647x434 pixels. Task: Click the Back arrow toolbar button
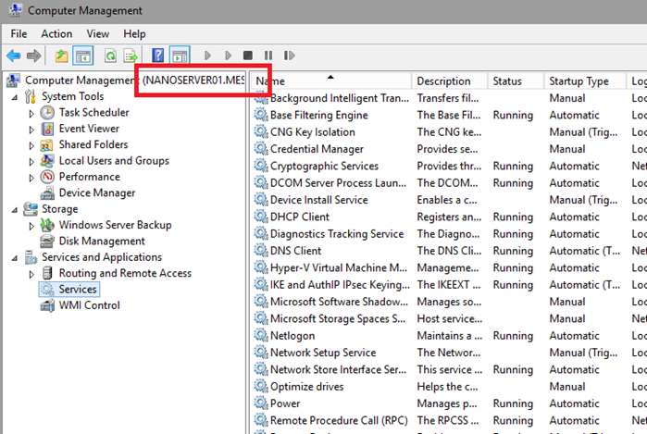point(14,56)
